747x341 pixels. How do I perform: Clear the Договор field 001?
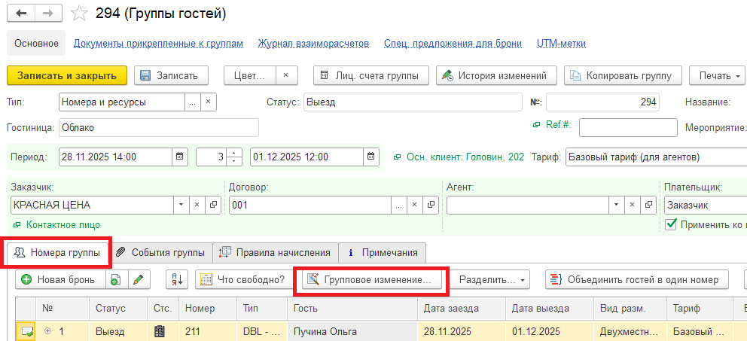(415, 205)
